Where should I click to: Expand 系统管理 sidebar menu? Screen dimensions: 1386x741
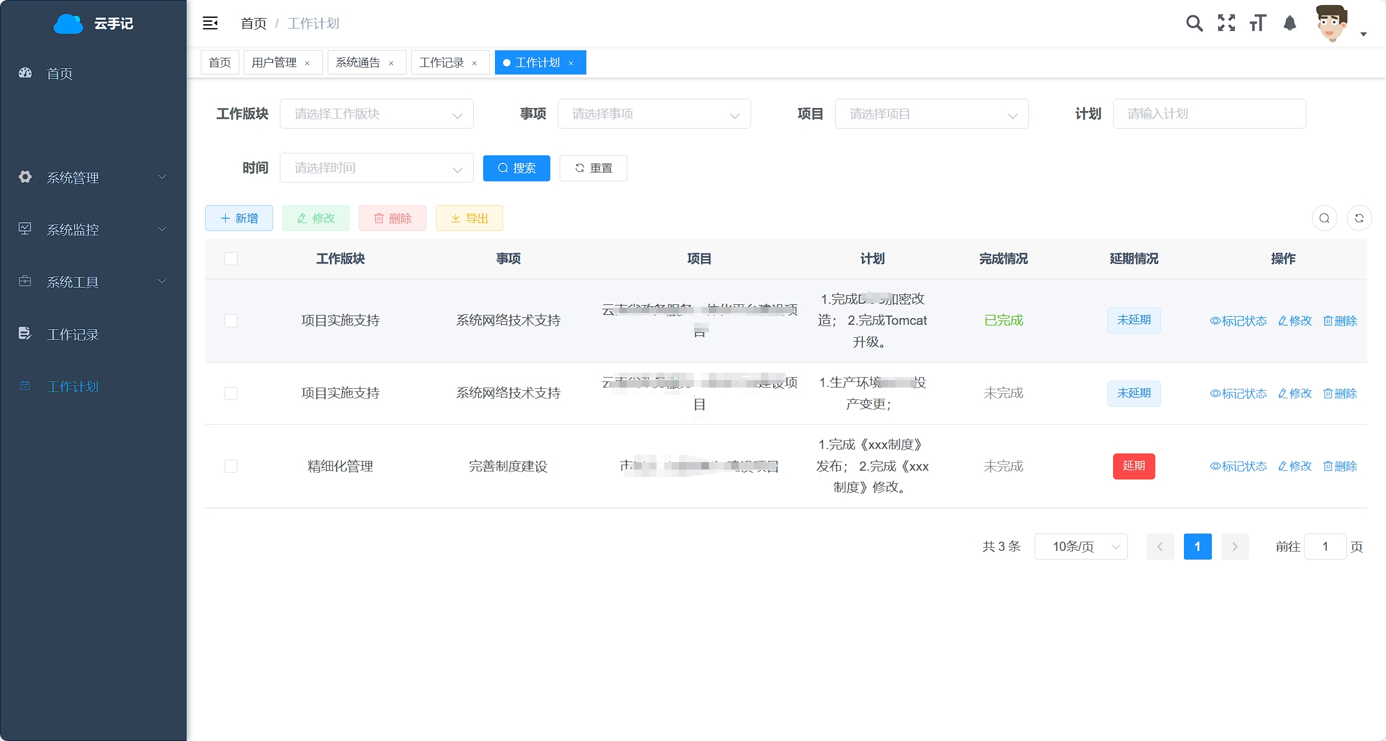point(93,178)
